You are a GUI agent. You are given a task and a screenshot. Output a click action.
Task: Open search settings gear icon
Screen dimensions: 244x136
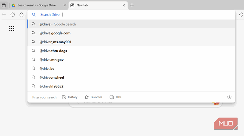pyautogui.click(x=229, y=97)
